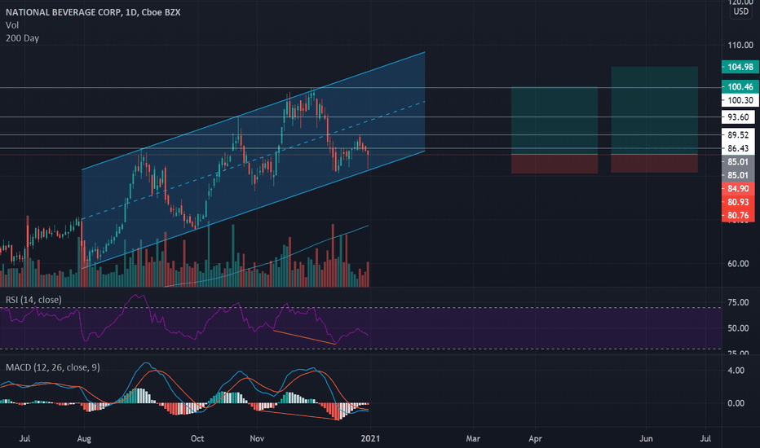Click the MACD (12, 26, close, 9) label
The image size is (760, 448).
53,367
